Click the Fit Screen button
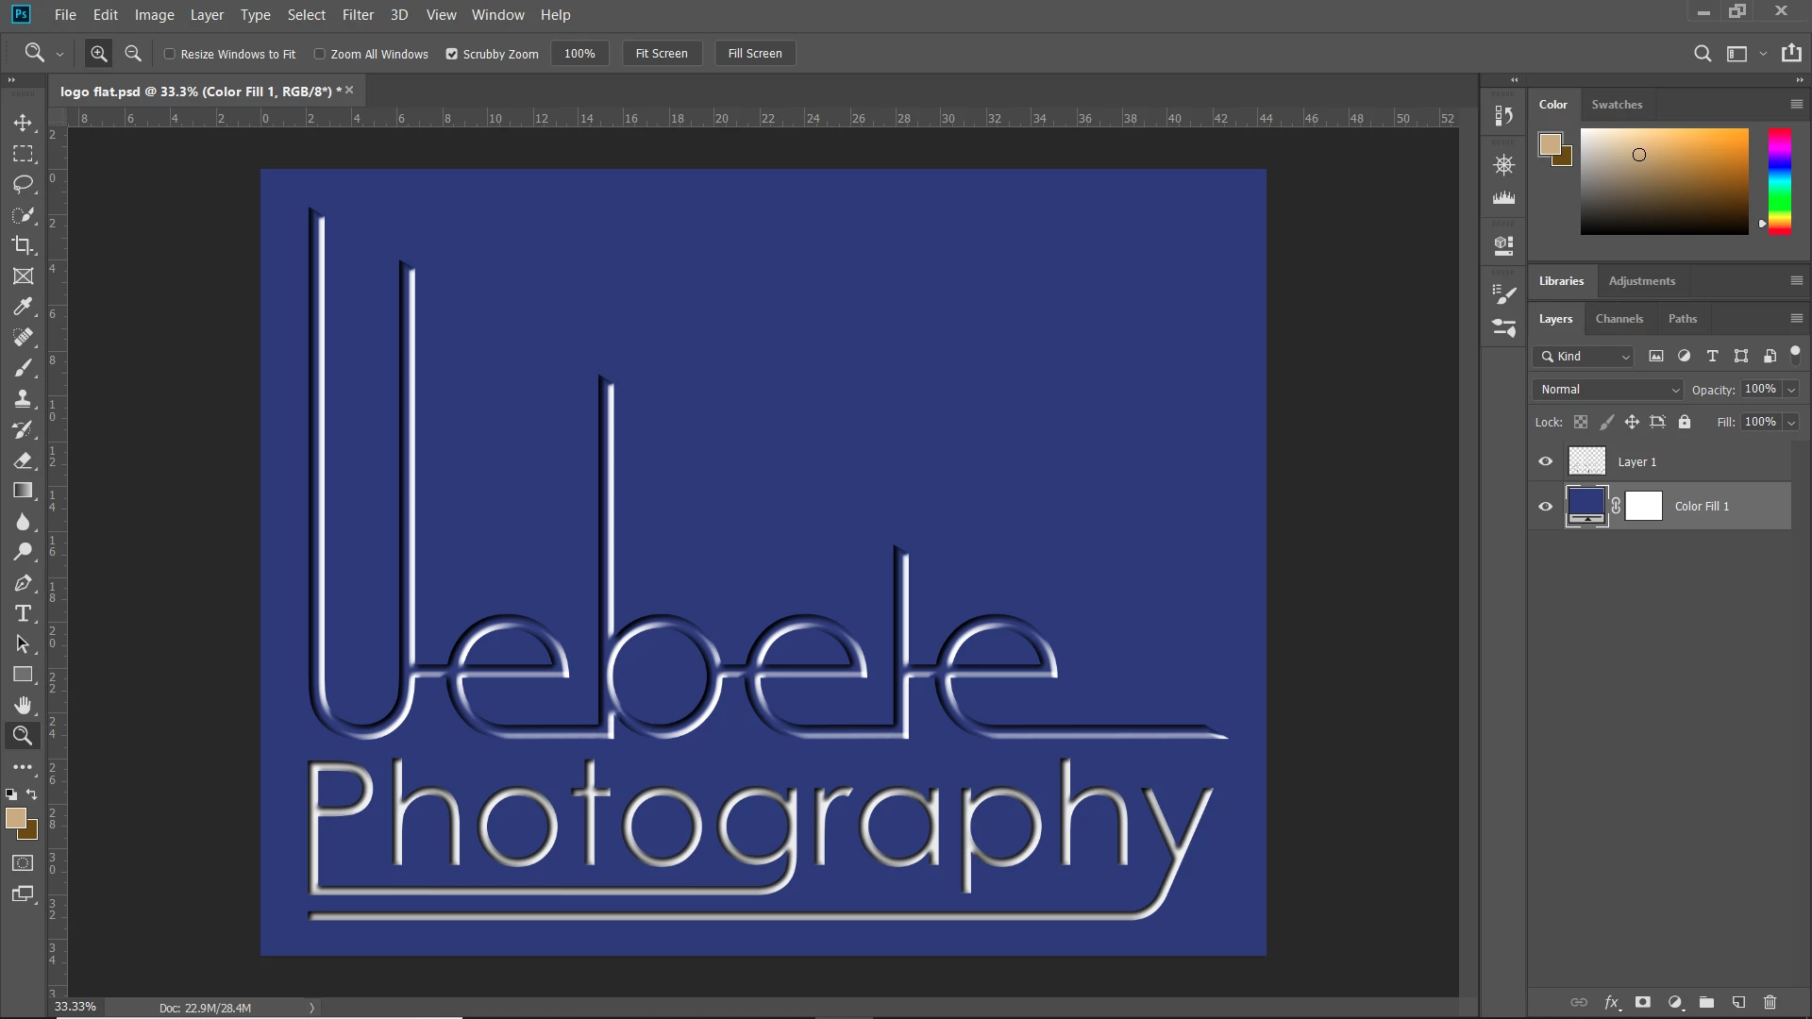 661,54
